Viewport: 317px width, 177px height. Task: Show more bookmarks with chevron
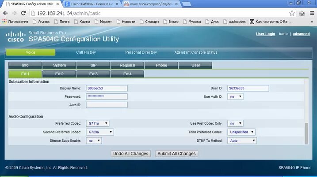[x=312, y=22]
